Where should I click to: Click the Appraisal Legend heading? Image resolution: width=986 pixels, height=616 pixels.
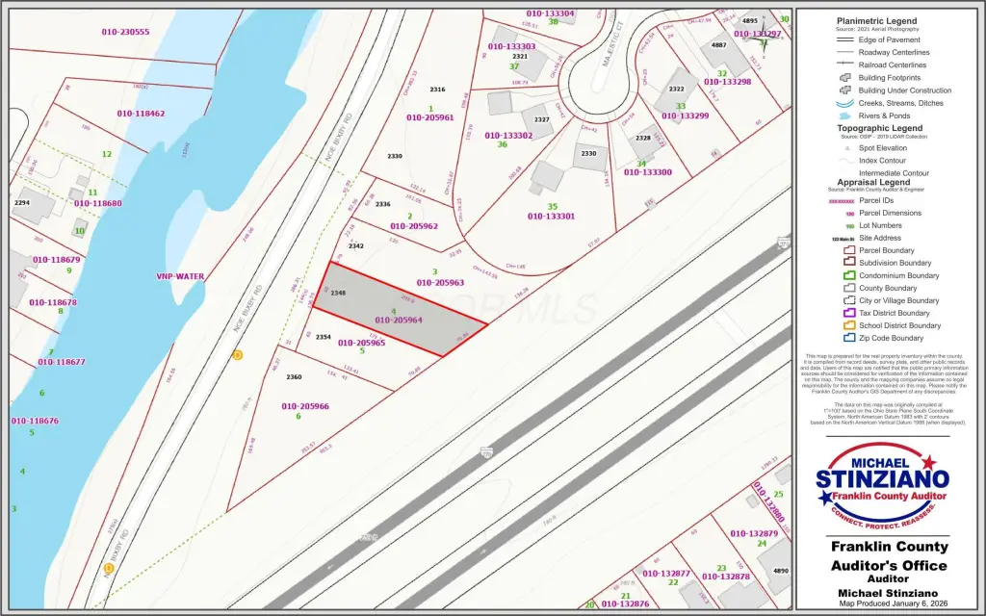pyautogui.click(x=872, y=182)
